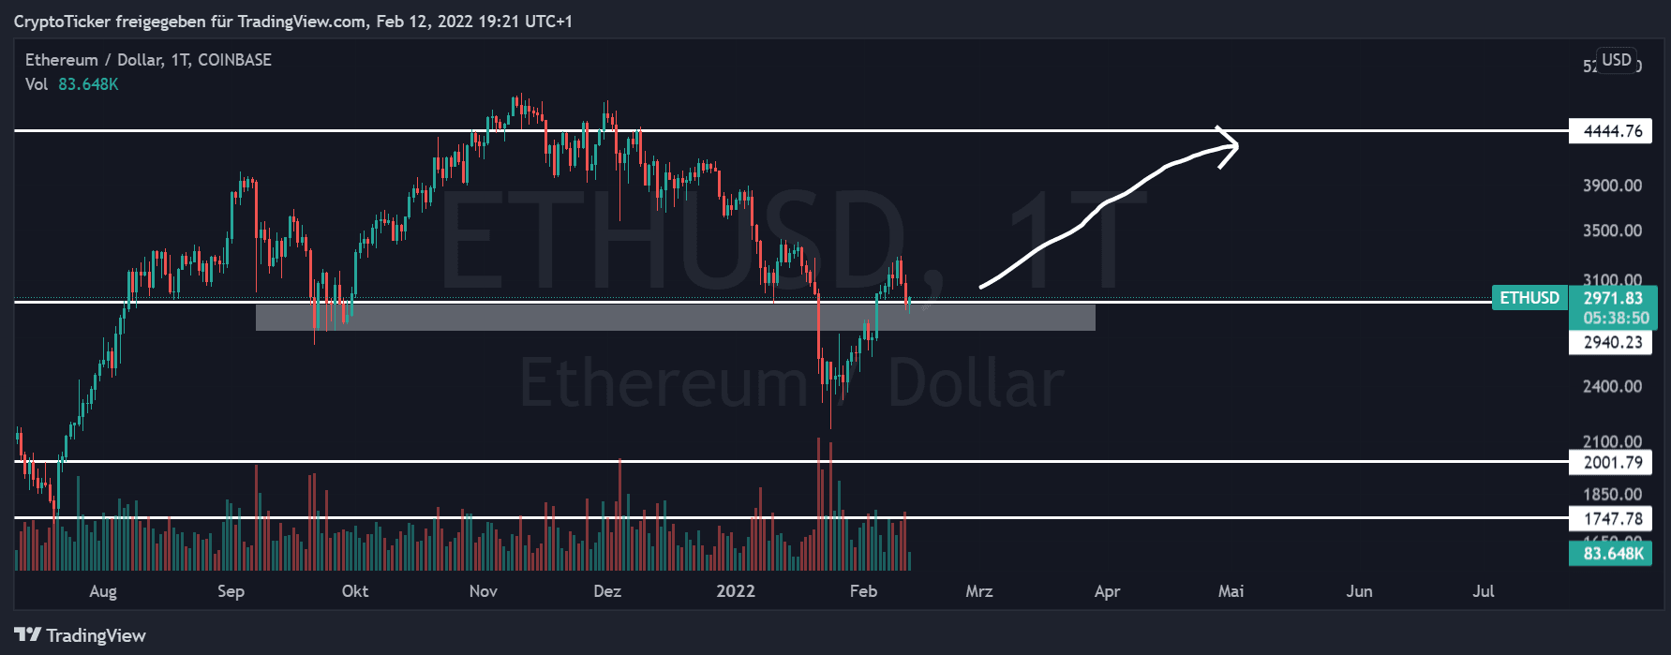1671x655 pixels.
Task: Click the current price 2971.83 label
Action: [x=1612, y=299]
